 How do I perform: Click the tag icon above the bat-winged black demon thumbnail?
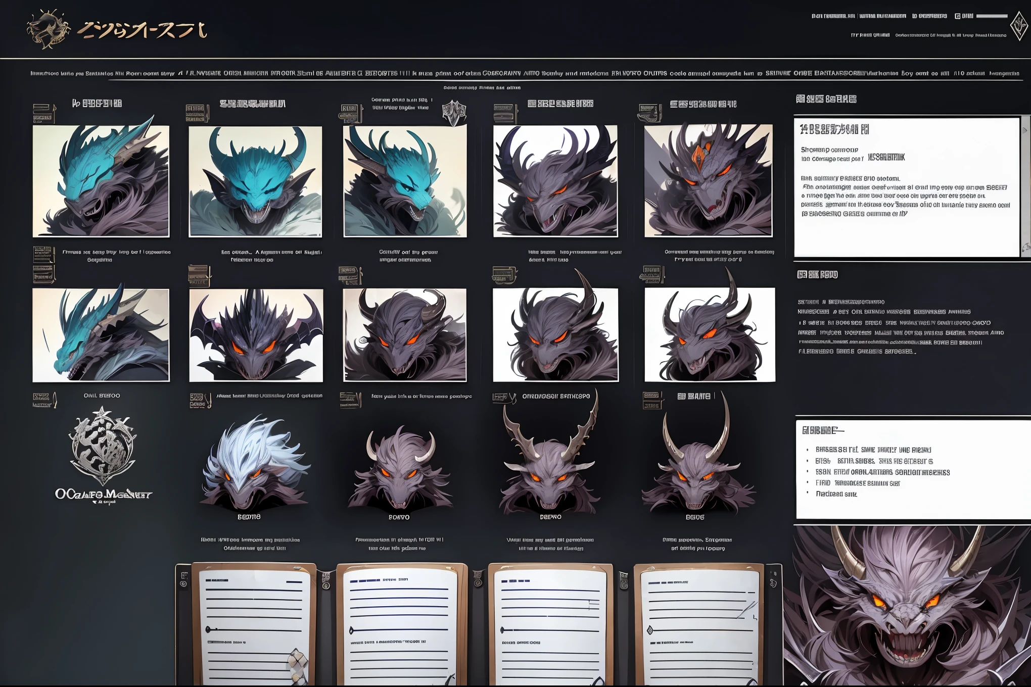[x=199, y=276]
